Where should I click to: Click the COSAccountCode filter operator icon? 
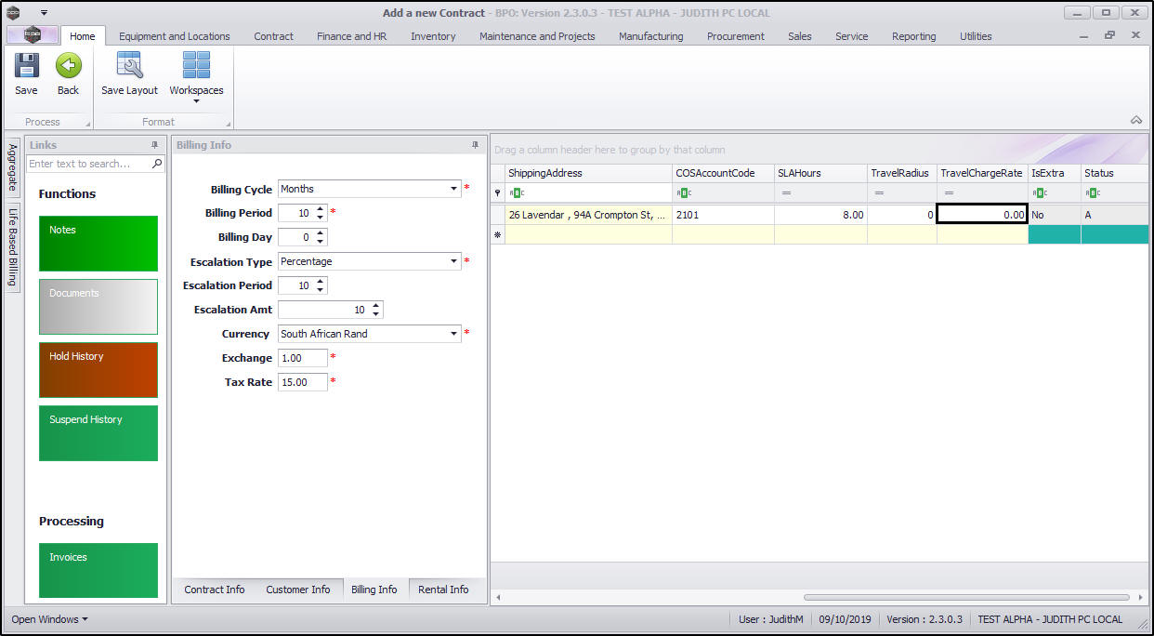pos(684,193)
